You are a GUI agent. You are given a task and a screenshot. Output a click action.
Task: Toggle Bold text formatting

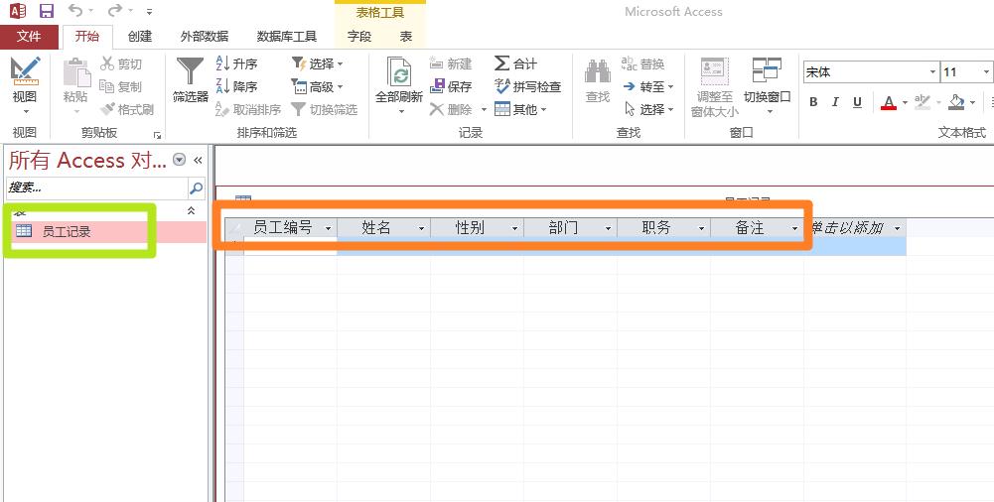[x=813, y=102]
